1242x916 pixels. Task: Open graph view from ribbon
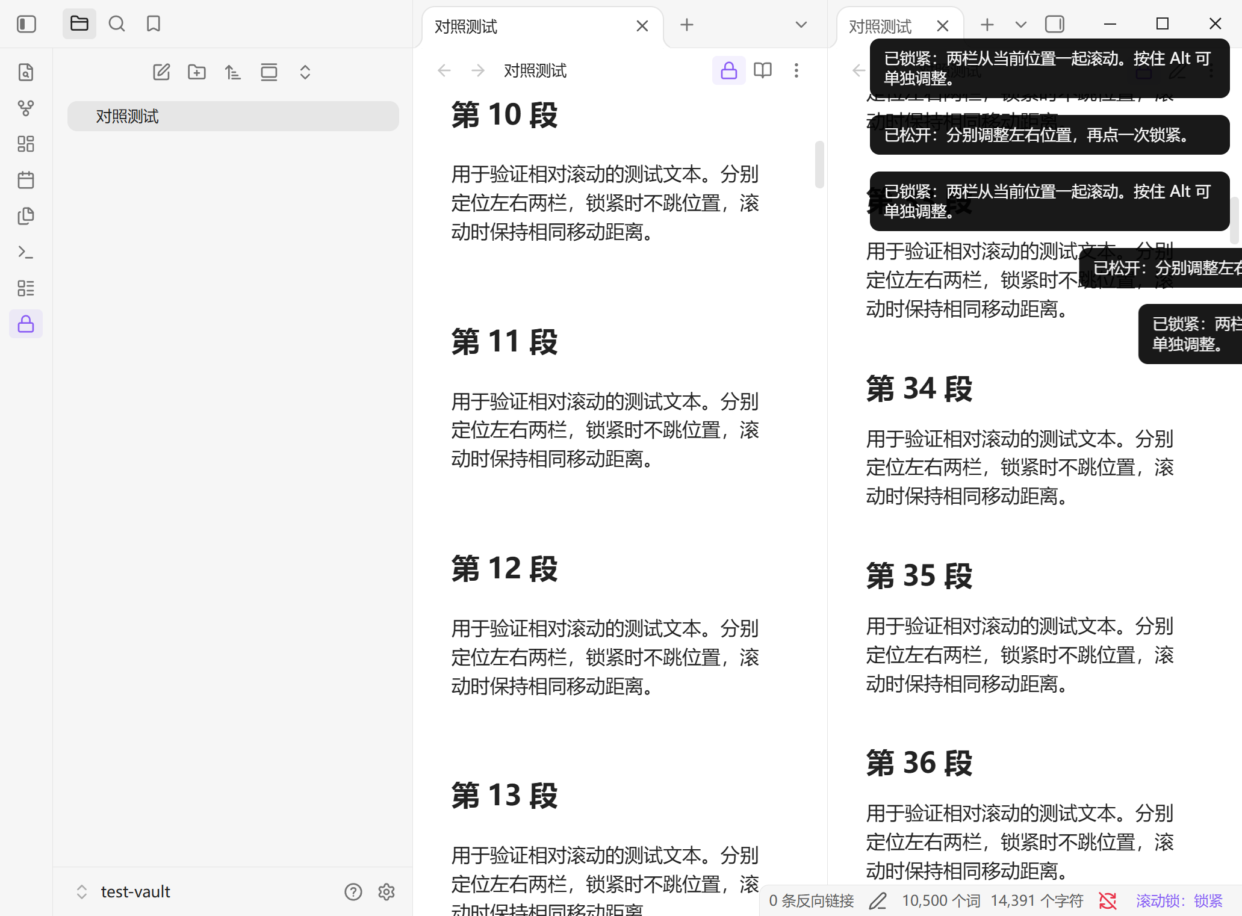click(26, 108)
